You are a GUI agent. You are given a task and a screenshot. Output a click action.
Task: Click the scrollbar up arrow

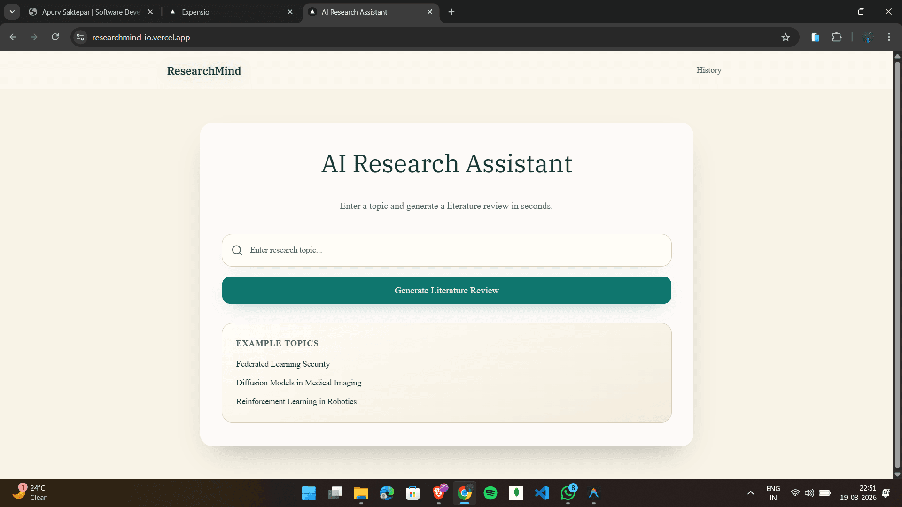tap(897, 56)
